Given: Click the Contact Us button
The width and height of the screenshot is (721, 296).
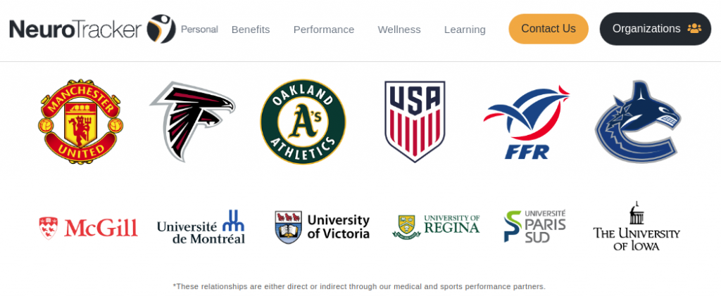Looking at the screenshot, I should coord(548,29).
